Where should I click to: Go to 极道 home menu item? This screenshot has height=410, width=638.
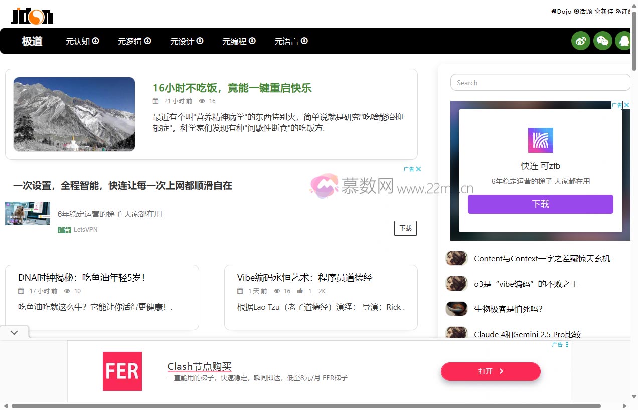pos(32,41)
